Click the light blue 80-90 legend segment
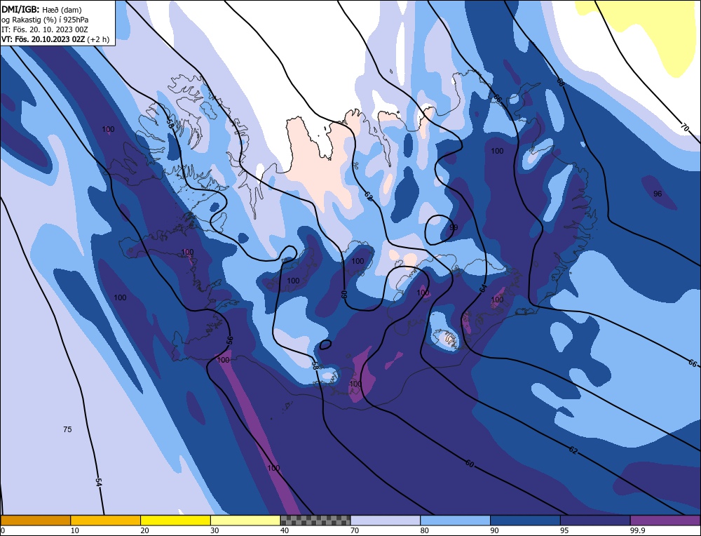701x536 pixels. (455, 520)
